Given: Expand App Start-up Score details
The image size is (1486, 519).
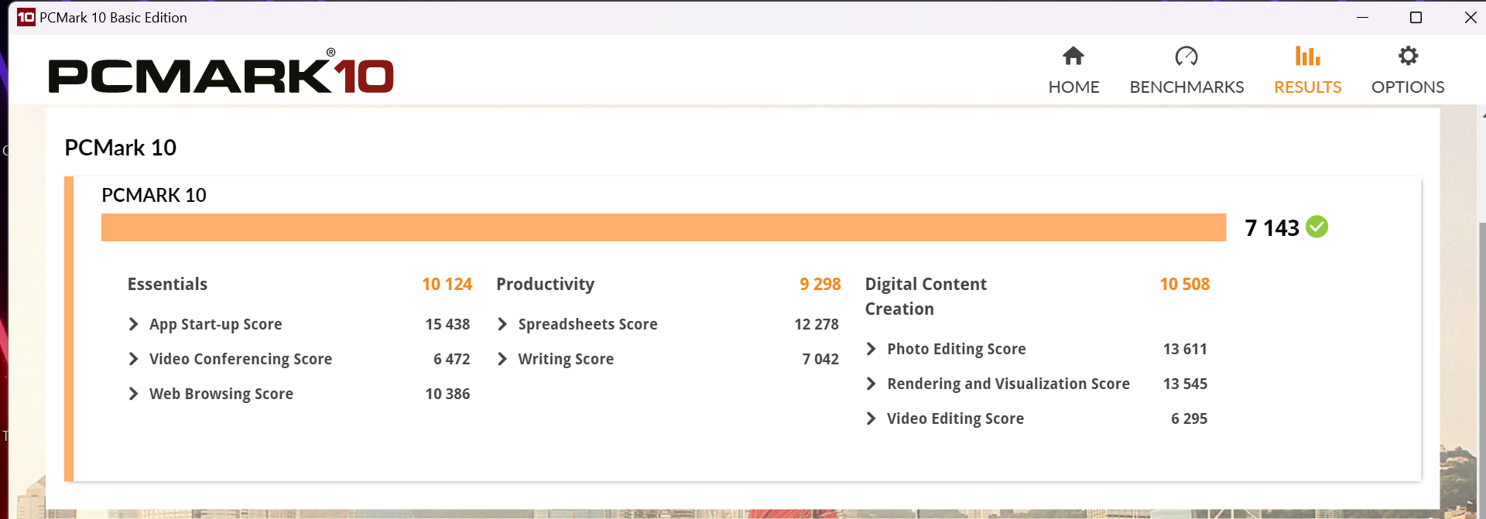Looking at the screenshot, I should tap(133, 324).
